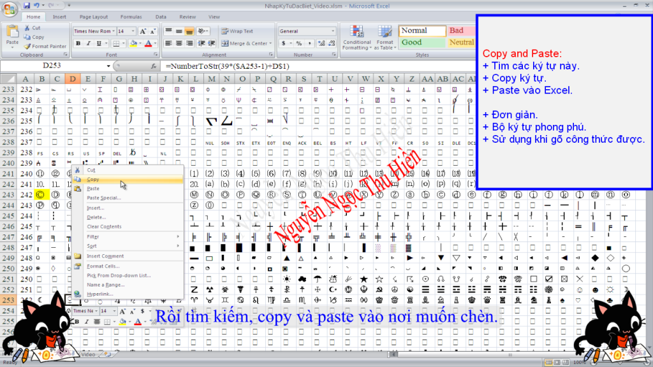
Task: Choose Hyperlink in context menu
Action: [128, 294]
